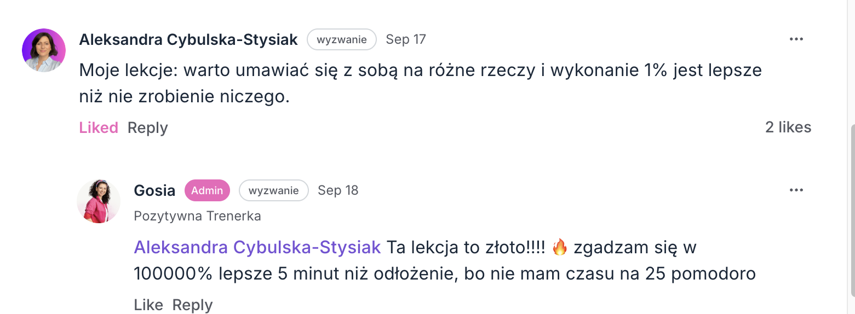
Task: Unlike Aleksandra's comment via Liked
Action: 99,127
